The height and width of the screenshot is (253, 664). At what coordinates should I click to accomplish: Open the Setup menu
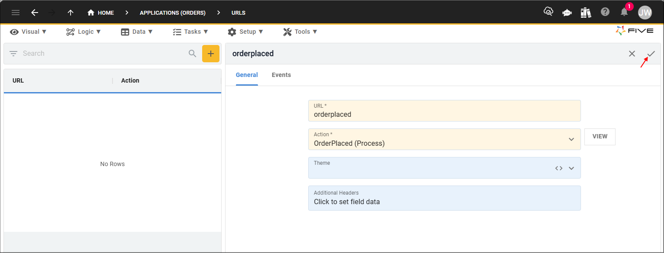pos(245,32)
